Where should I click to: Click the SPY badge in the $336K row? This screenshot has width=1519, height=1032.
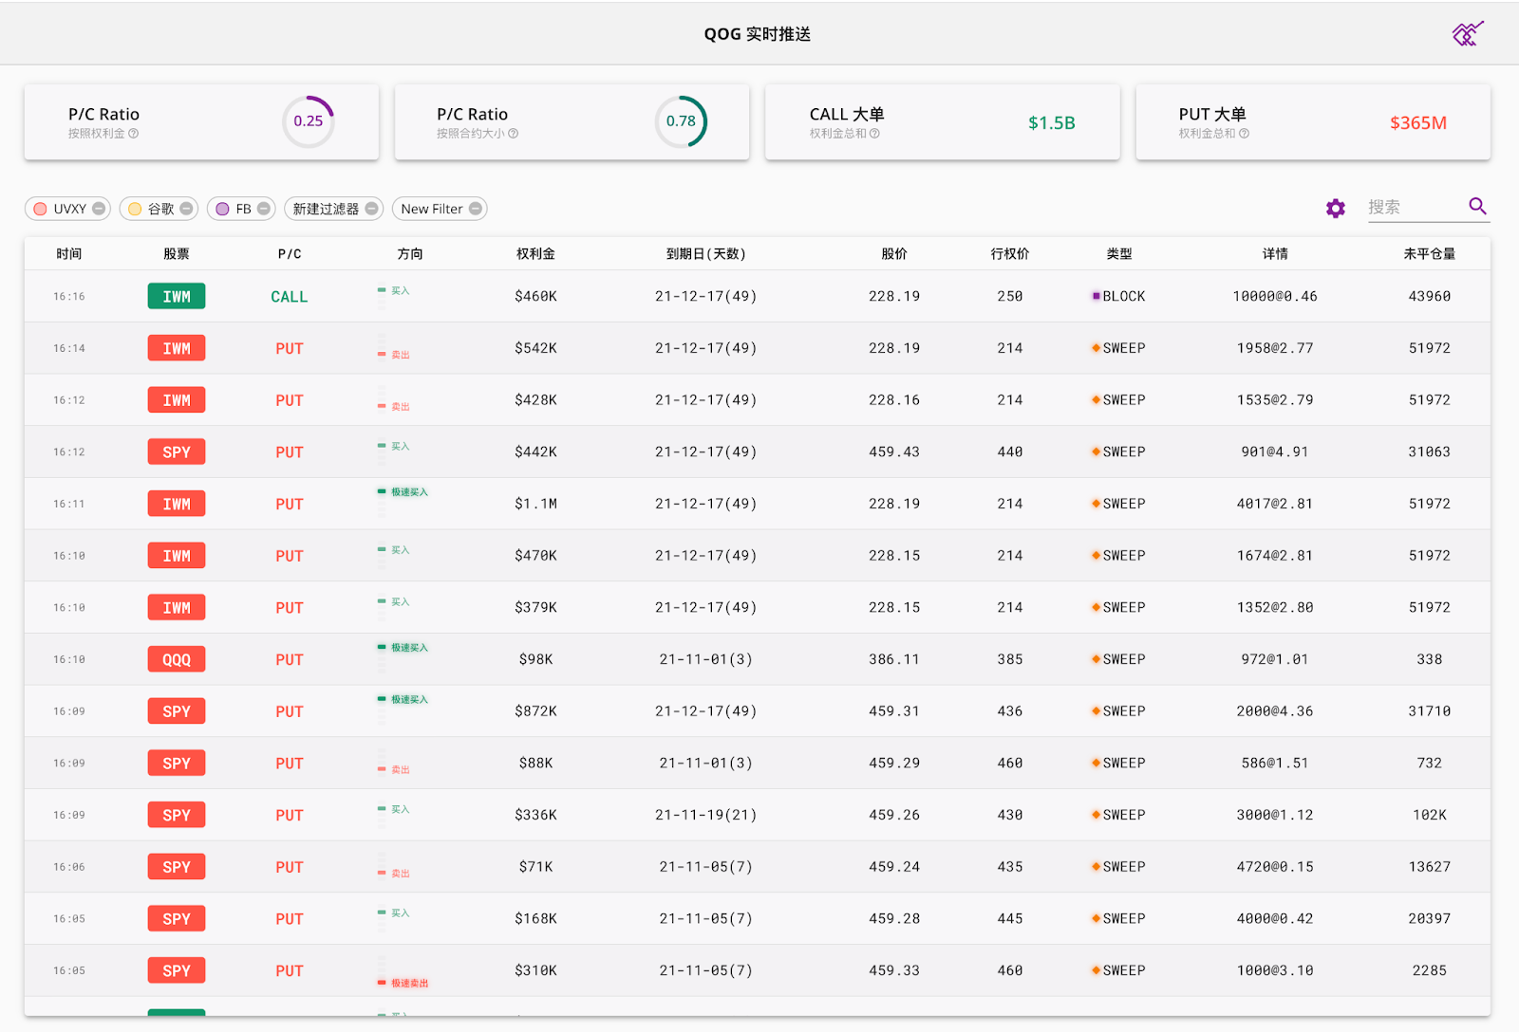pos(177,815)
